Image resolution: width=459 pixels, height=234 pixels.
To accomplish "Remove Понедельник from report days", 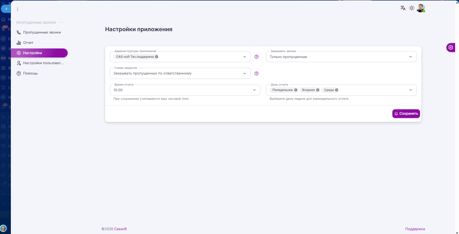I will coord(296,90).
